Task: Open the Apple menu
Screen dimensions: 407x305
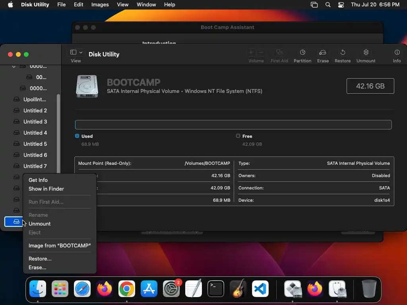Action: click(x=10, y=5)
